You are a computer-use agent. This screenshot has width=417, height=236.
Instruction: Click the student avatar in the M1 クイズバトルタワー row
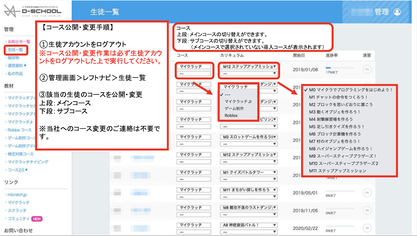point(117,175)
